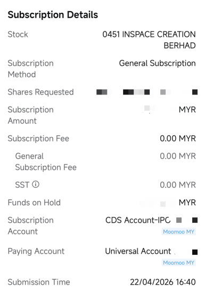Select the 0451 INSPACE CREATION BERHAD stock name
The width and height of the screenshot is (205, 305).
[x=149, y=40]
